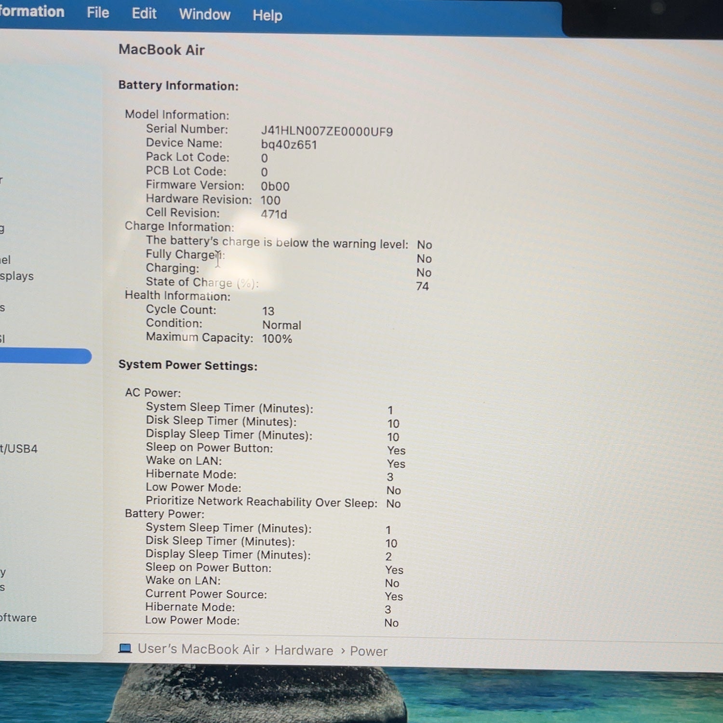
Task: Click Power in the path bar
Action: coord(369,651)
